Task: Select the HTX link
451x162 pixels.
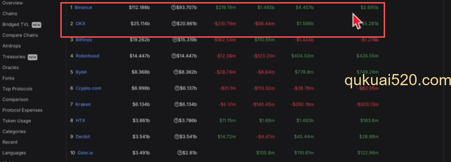Action: point(80,120)
